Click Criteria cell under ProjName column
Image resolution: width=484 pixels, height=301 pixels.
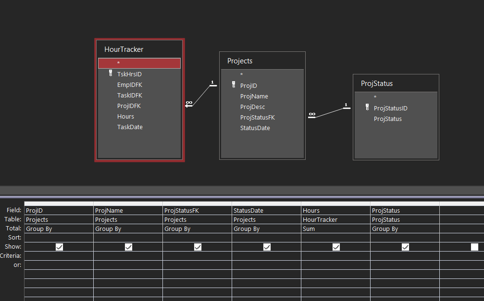point(128,256)
